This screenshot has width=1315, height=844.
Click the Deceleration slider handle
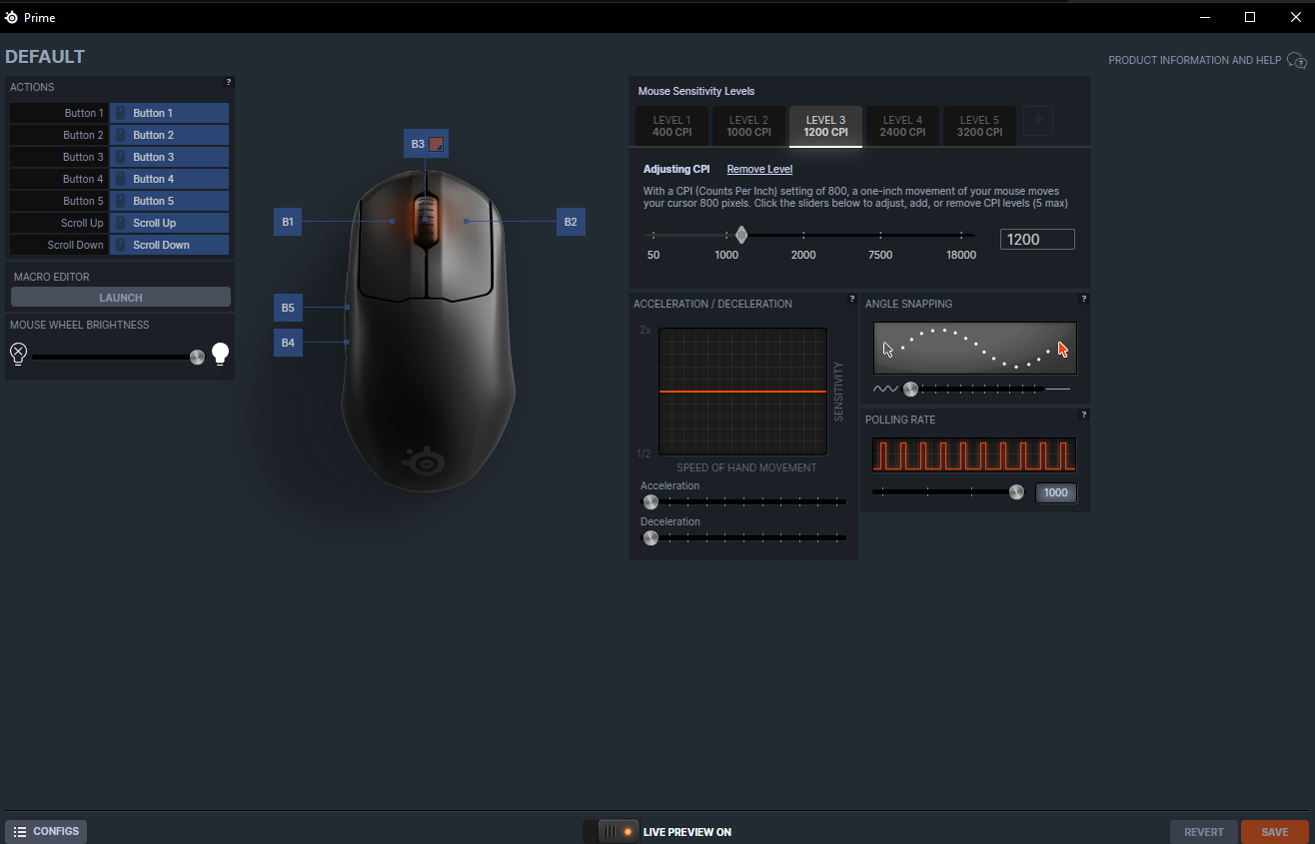click(x=651, y=537)
